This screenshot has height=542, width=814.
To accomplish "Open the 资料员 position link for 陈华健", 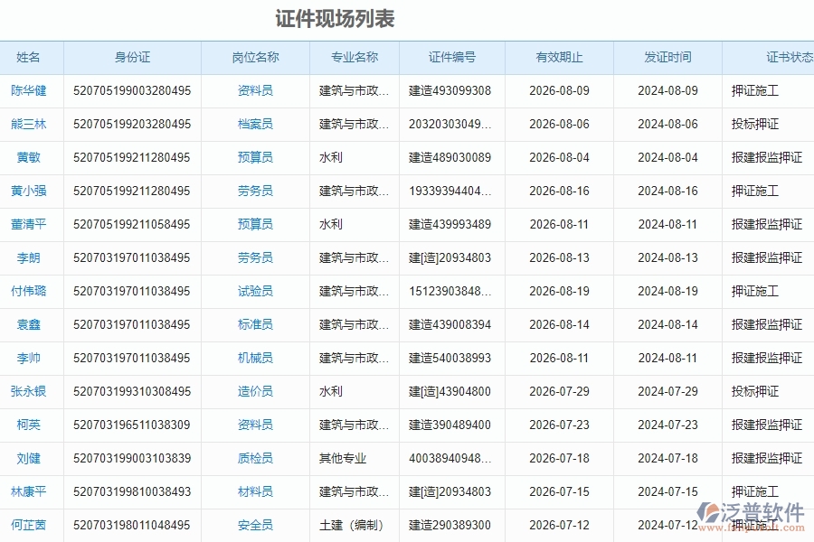I will click(253, 90).
